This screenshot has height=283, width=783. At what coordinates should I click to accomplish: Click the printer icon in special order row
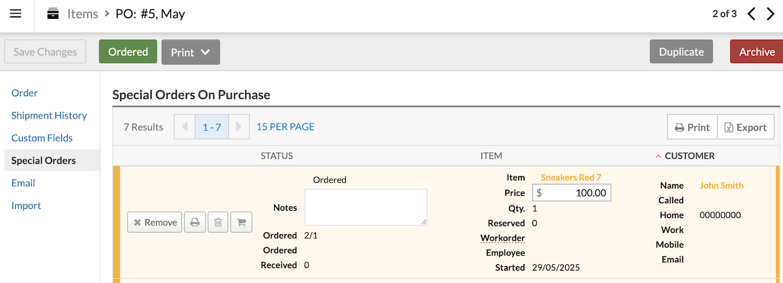(x=194, y=222)
